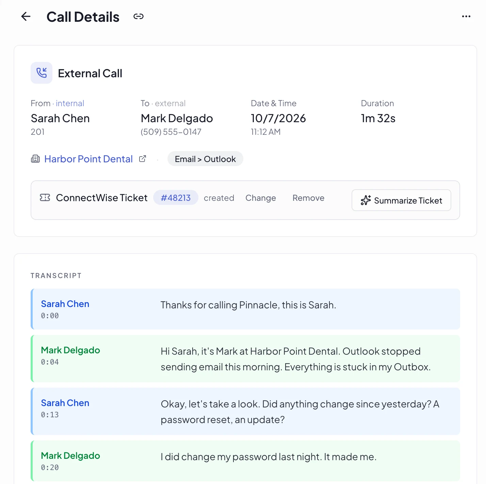
Task: Copy call link via chain icon
Action: click(139, 16)
